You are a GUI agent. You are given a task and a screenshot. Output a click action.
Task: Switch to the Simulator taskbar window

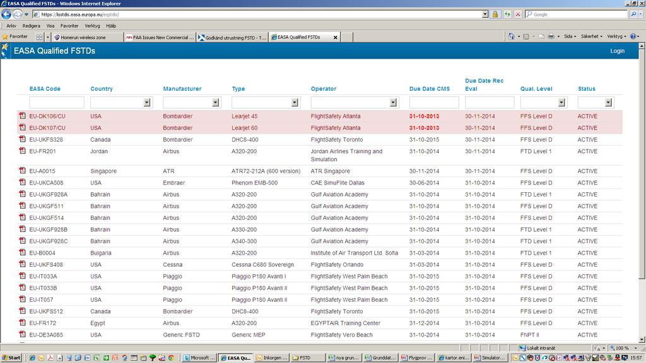pyautogui.click(x=489, y=358)
